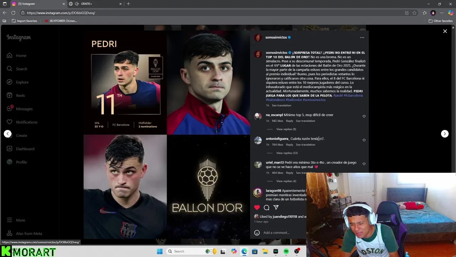Click the somosinvictos header avatar
The height and width of the screenshot is (257, 456).
pyautogui.click(x=258, y=37)
